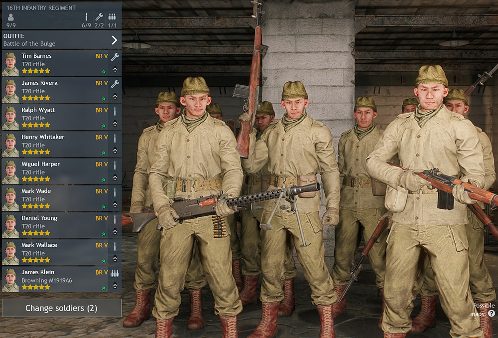Click Henry Whitaker's rifleman bullet icon

pos(115,138)
